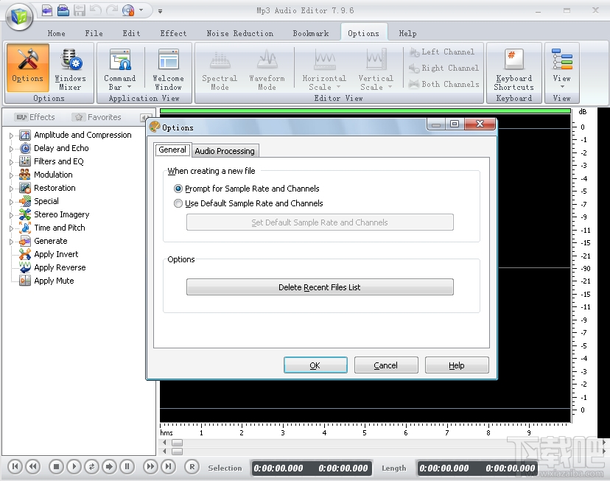Switch to Spectral Mode
The height and width of the screenshot is (481, 610).
click(x=219, y=68)
